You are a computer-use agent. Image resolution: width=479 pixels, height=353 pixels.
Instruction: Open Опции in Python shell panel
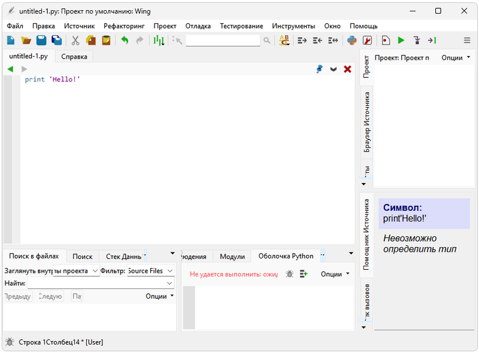[x=335, y=273]
